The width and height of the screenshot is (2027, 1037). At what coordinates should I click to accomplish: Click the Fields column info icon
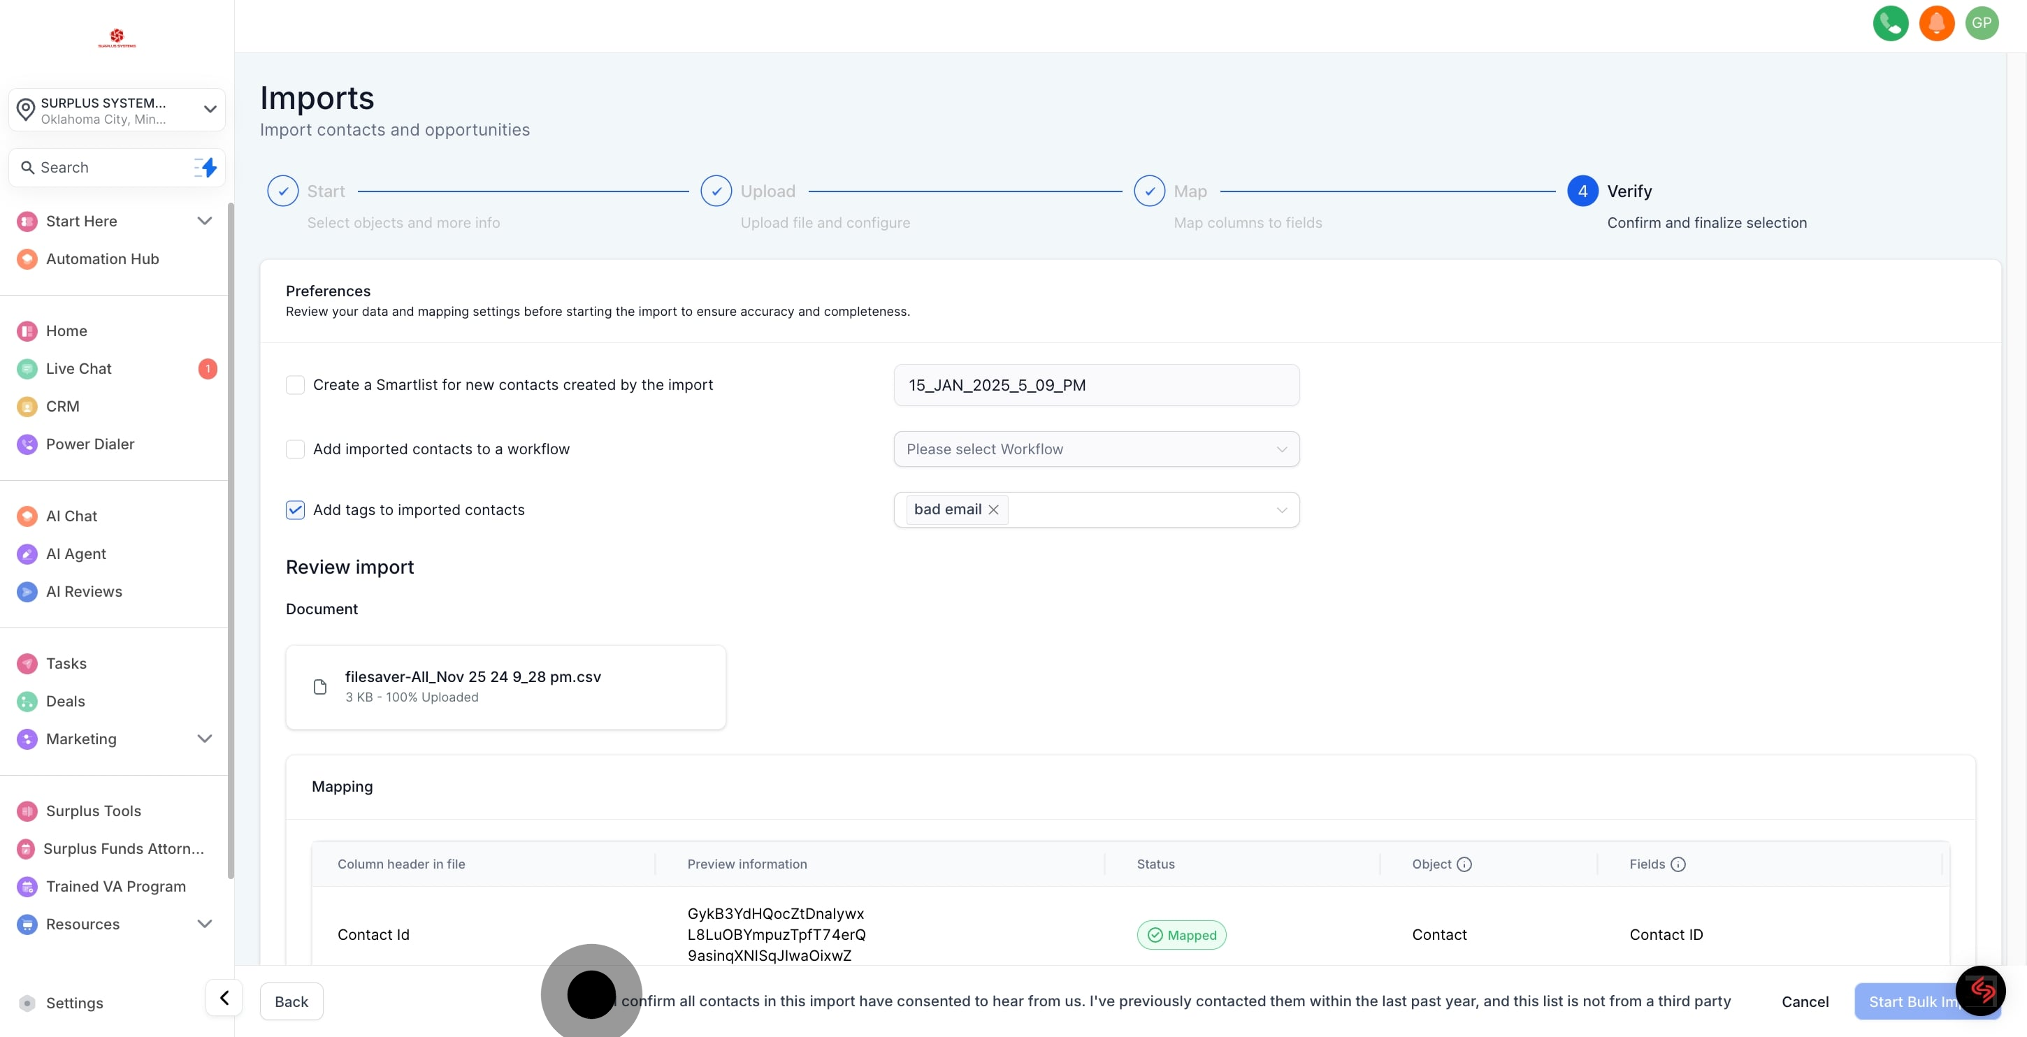[1678, 864]
